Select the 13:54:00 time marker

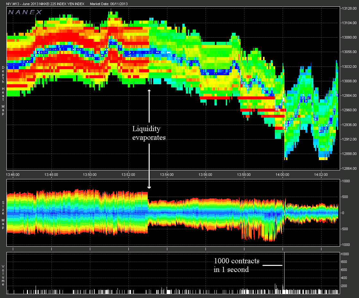pos(167,175)
